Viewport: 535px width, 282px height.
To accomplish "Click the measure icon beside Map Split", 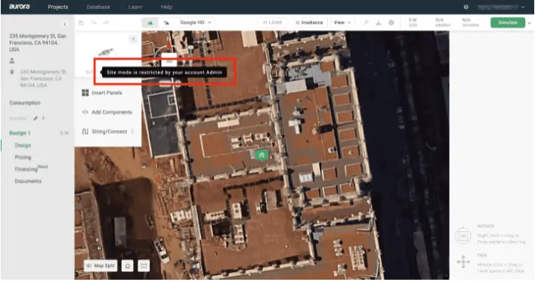I will pos(144,265).
